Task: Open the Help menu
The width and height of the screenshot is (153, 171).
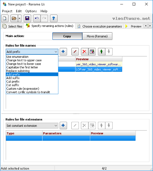Action: coord(44,11)
